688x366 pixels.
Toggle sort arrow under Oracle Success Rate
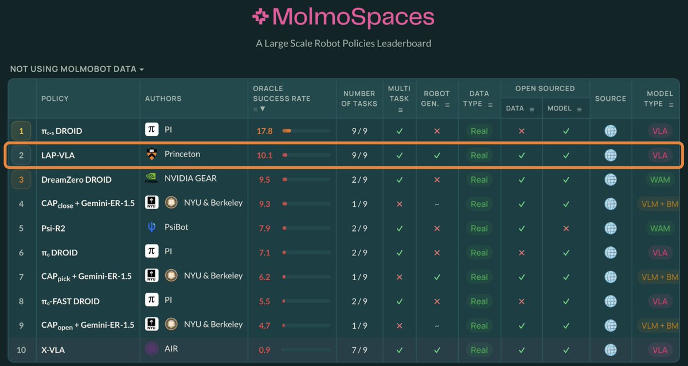point(263,109)
